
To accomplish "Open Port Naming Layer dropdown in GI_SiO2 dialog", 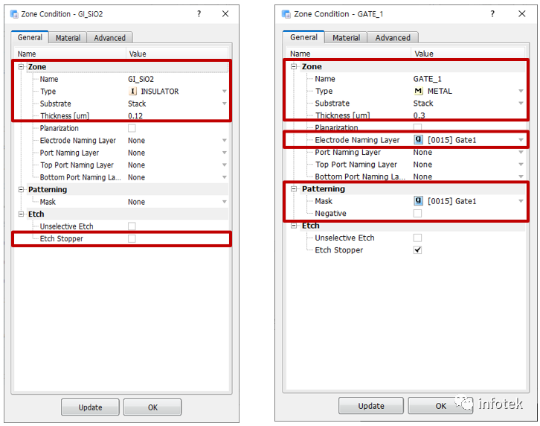I will 224,153.
